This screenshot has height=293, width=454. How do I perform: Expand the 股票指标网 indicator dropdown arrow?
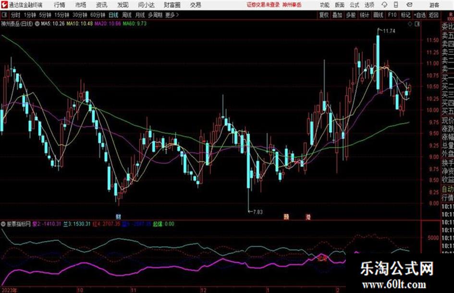pos(3,224)
